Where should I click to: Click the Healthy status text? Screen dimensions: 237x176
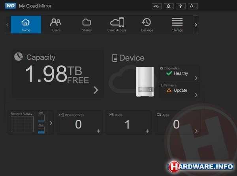(x=181, y=73)
